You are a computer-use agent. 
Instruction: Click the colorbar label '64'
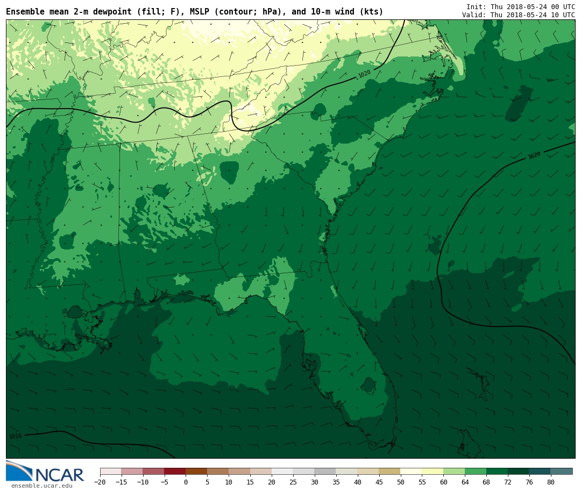pos(465,482)
